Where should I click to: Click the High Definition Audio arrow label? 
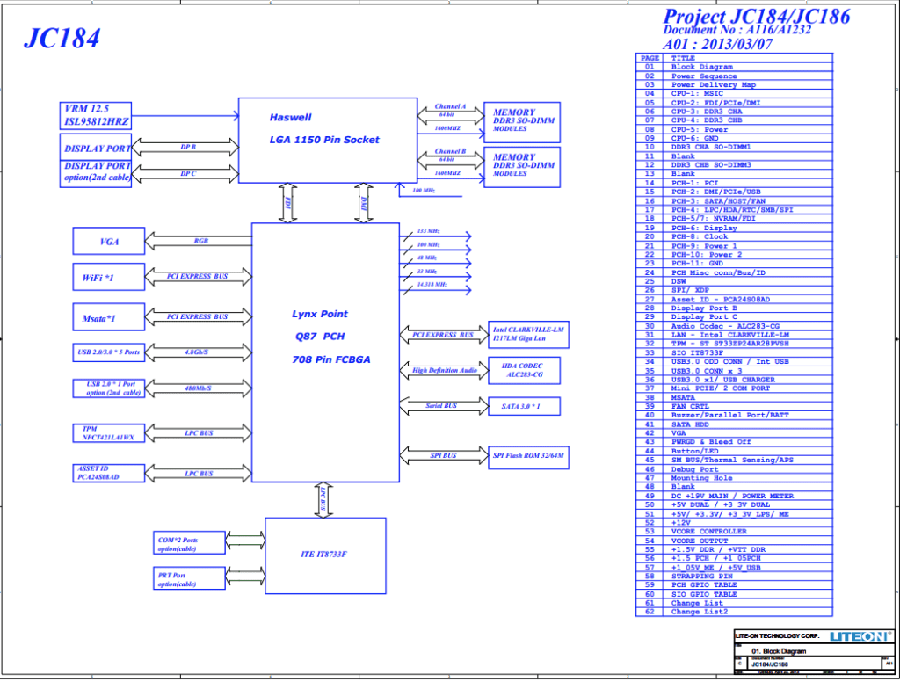pos(444,370)
